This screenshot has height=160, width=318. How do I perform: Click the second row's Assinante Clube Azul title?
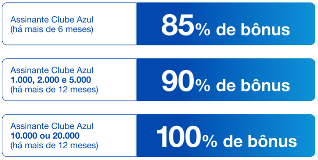click(52, 70)
